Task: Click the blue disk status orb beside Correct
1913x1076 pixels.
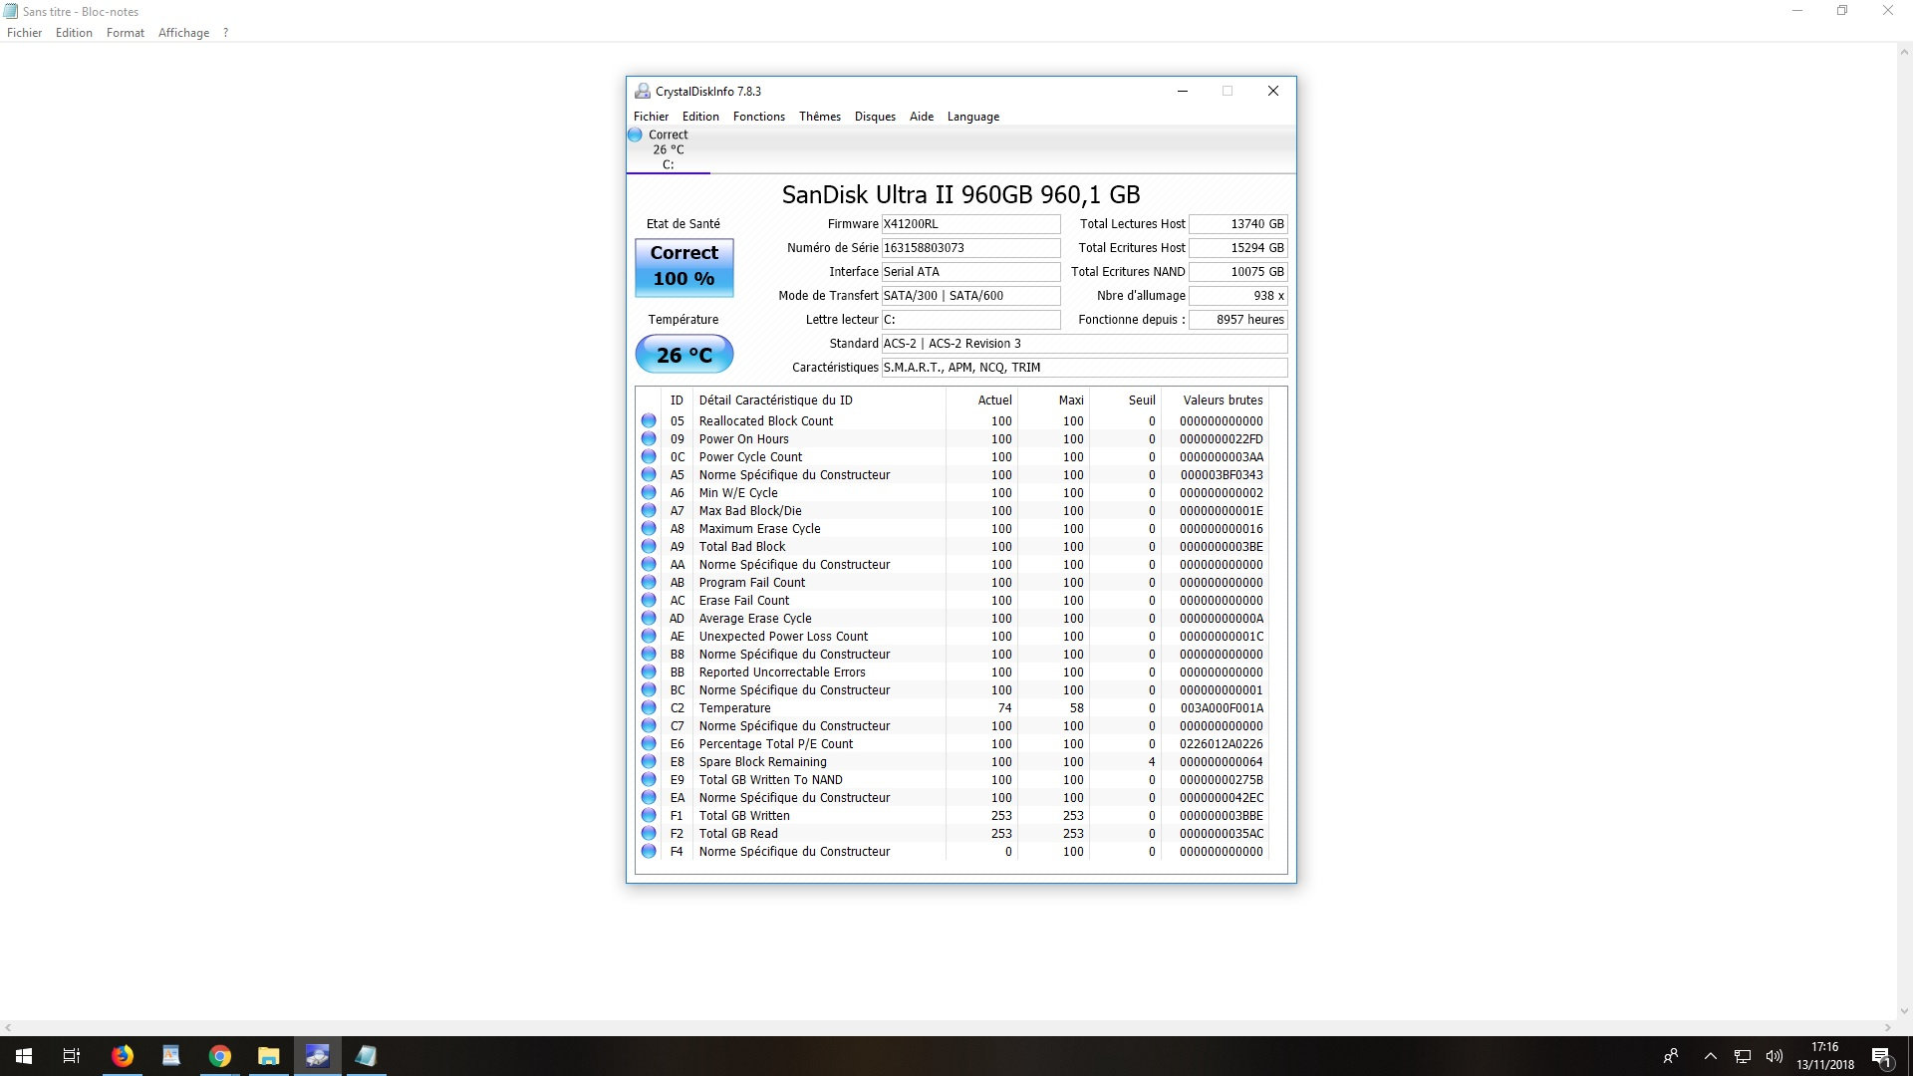Action: click(x=635, y=134)
